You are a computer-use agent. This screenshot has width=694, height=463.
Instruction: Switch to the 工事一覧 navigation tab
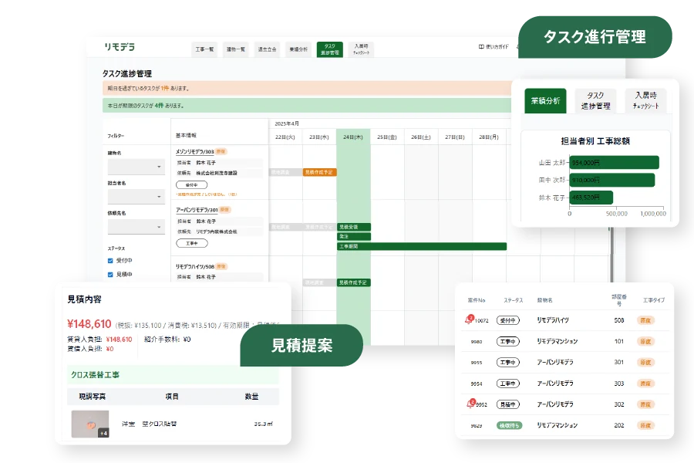(x=204, y=49)
